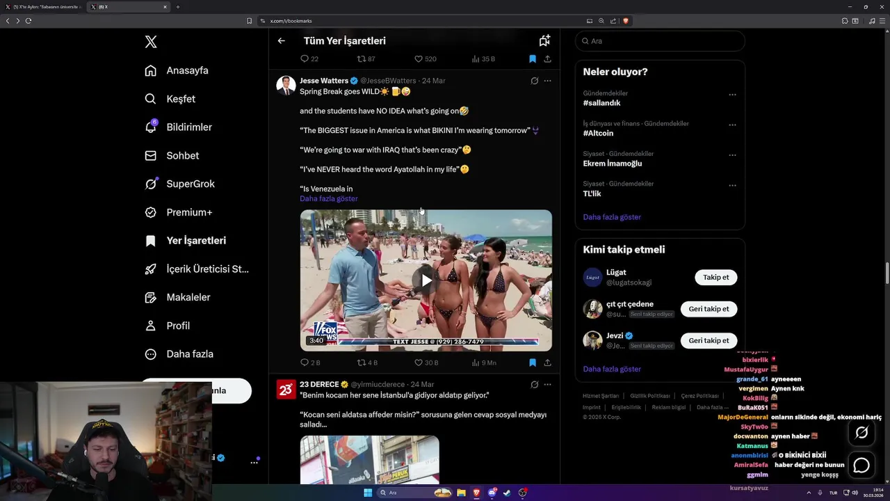Open more options for TL'lik trend
The width and height of the screenshot is (890, 501).
click(x=732, y=186)
